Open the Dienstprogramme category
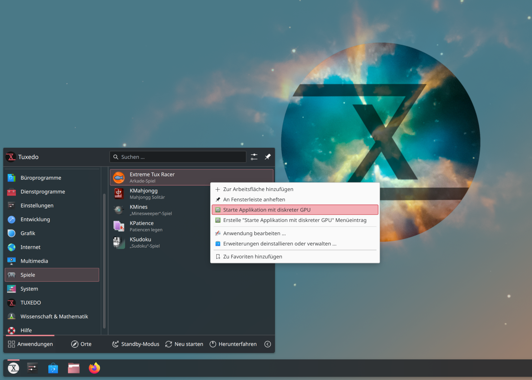Image resolution: width=532 pixels, height=380 pixels. (x=52, y=192)
